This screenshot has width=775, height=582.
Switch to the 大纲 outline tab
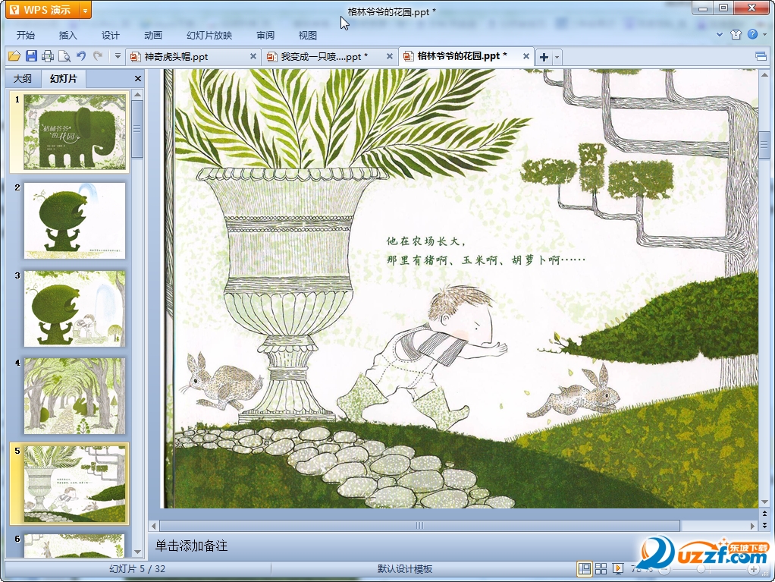pos(23,79)
